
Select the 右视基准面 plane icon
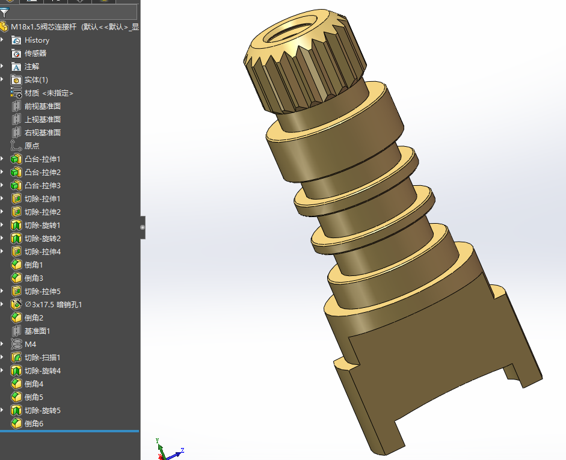(16, 132)
